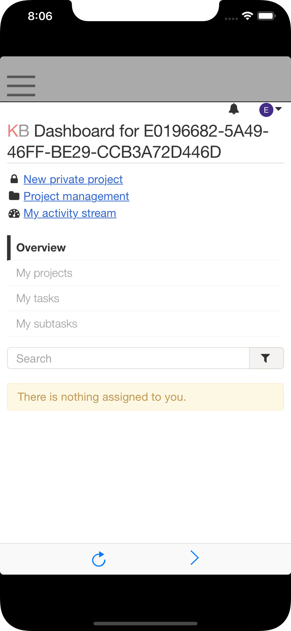The width and height of the screenshot is (291, 631).
Task: Open the My activity stream link
Action: coord(70,213)
